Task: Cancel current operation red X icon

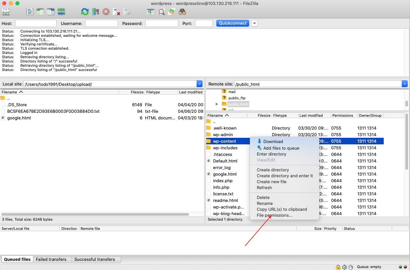Action: tap(106, 12)
